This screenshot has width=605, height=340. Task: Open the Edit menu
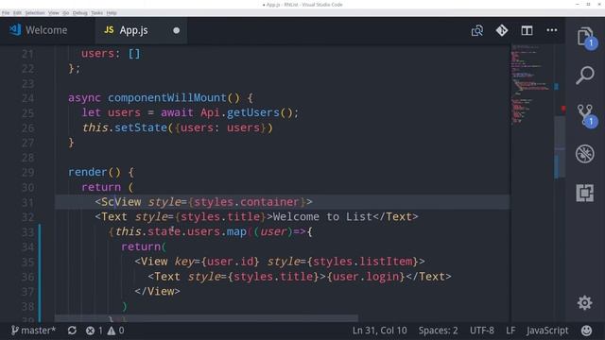click(17, 12)
